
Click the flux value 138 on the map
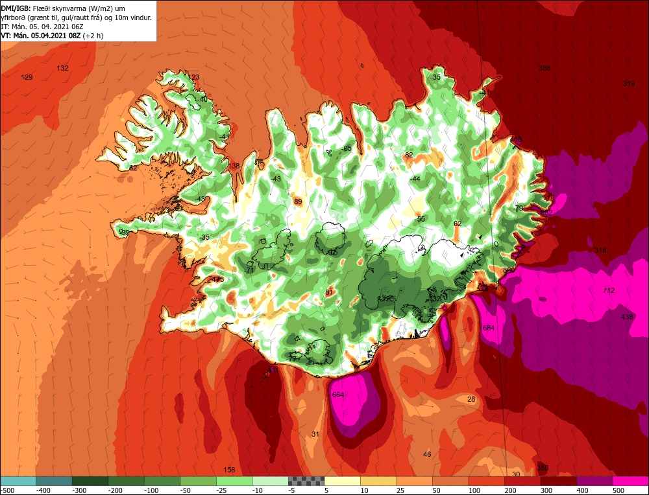click(x=234, y=166)
